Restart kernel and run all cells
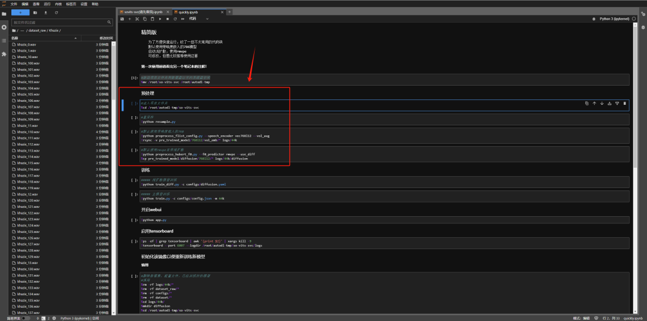 click(x=182, y=19)
